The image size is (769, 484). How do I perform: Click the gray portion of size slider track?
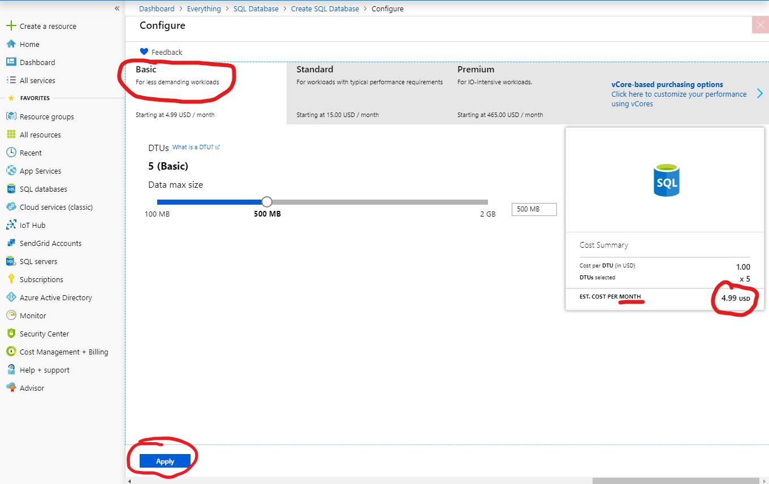click(x=379, y=202)
